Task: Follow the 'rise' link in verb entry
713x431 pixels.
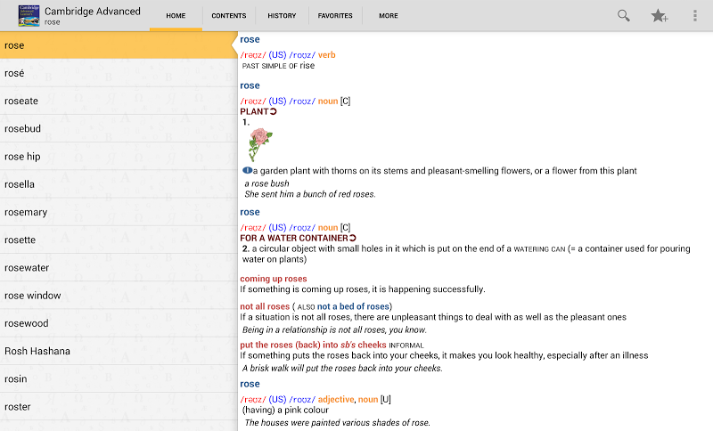Action: click(307, 65)
